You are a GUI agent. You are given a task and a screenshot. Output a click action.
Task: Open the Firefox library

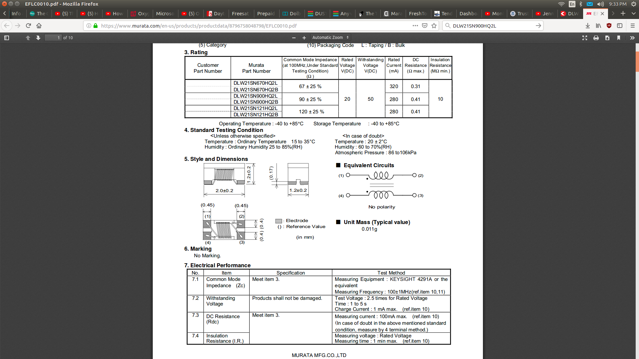coord(598,26)
